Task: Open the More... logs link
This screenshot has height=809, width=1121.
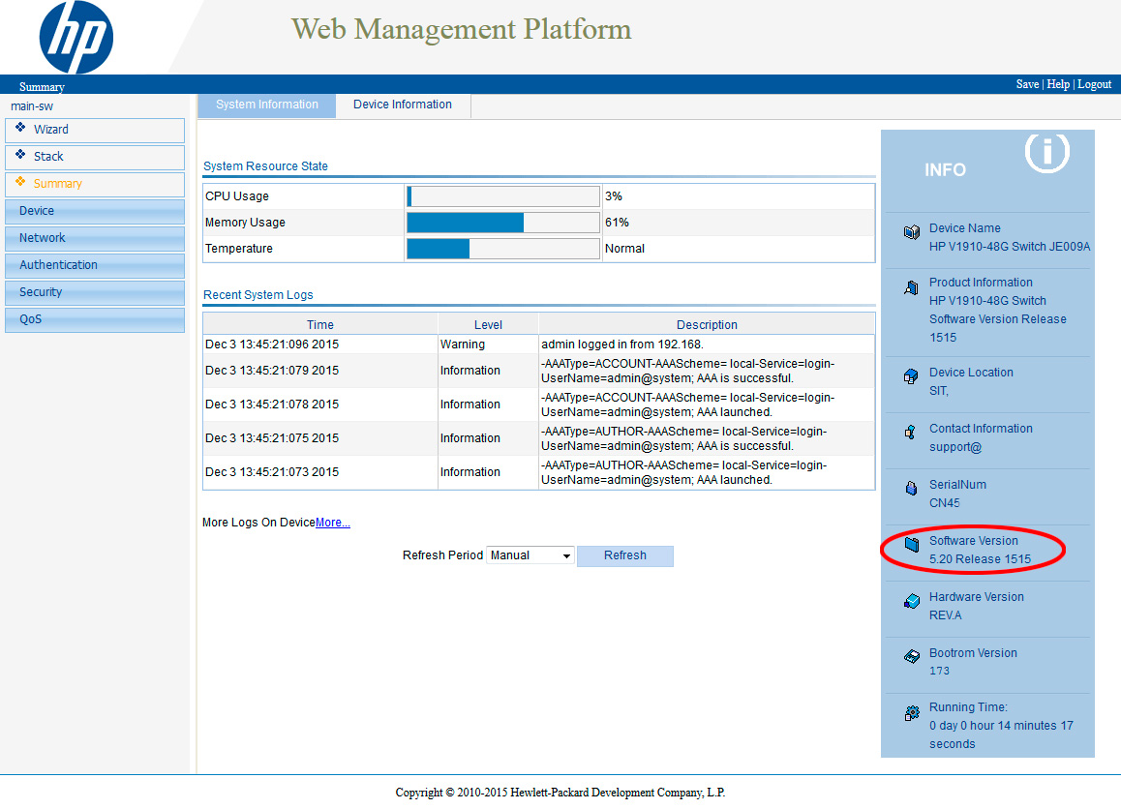Action: pos(332,523)
